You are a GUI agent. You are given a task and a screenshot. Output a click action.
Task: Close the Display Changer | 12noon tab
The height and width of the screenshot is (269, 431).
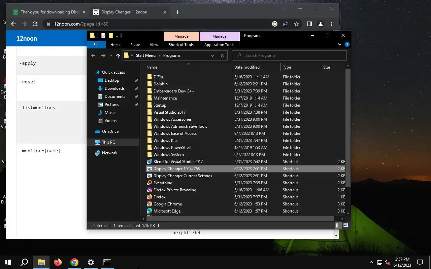(x=165, y=12)
